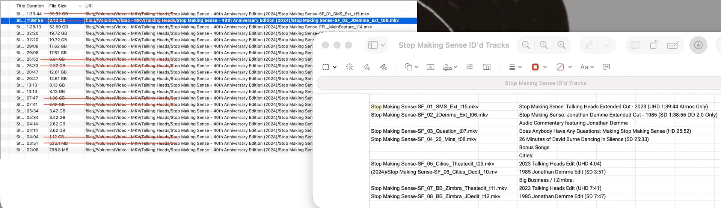This screenshot has height=208, width=721.
Task: Click File Size column sort chevron
Action: (80, 6)
